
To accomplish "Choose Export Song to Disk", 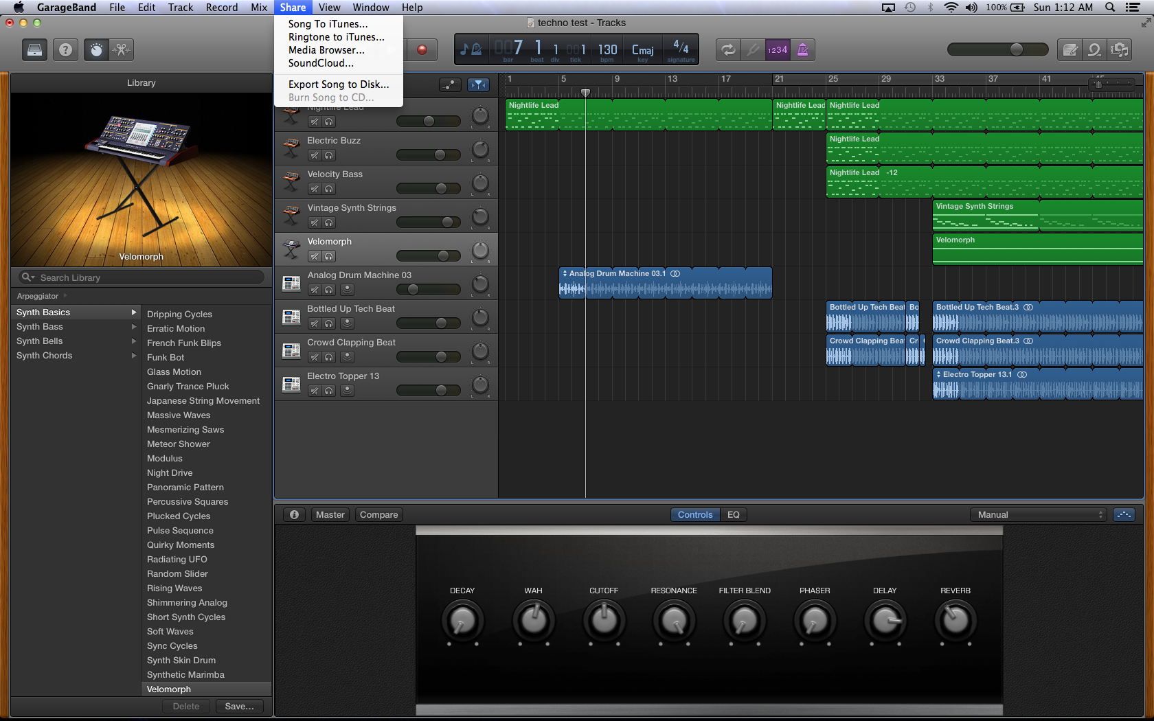I will pos(338,84).
